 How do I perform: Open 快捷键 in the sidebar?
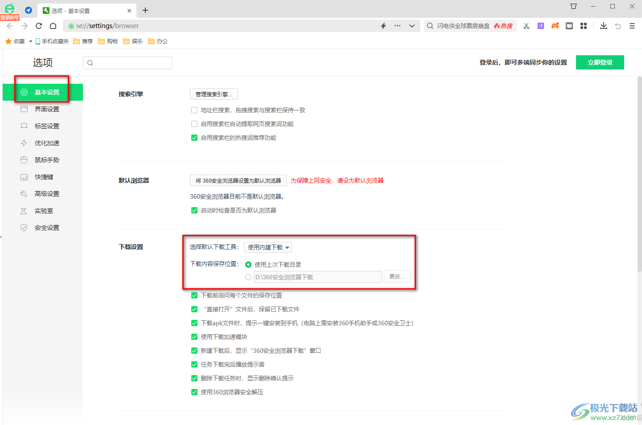pyautogui.click(x=43, y=177)
